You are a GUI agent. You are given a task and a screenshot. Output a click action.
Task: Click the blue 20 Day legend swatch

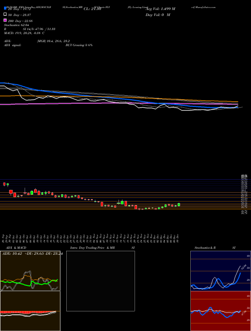pos(5,8)
